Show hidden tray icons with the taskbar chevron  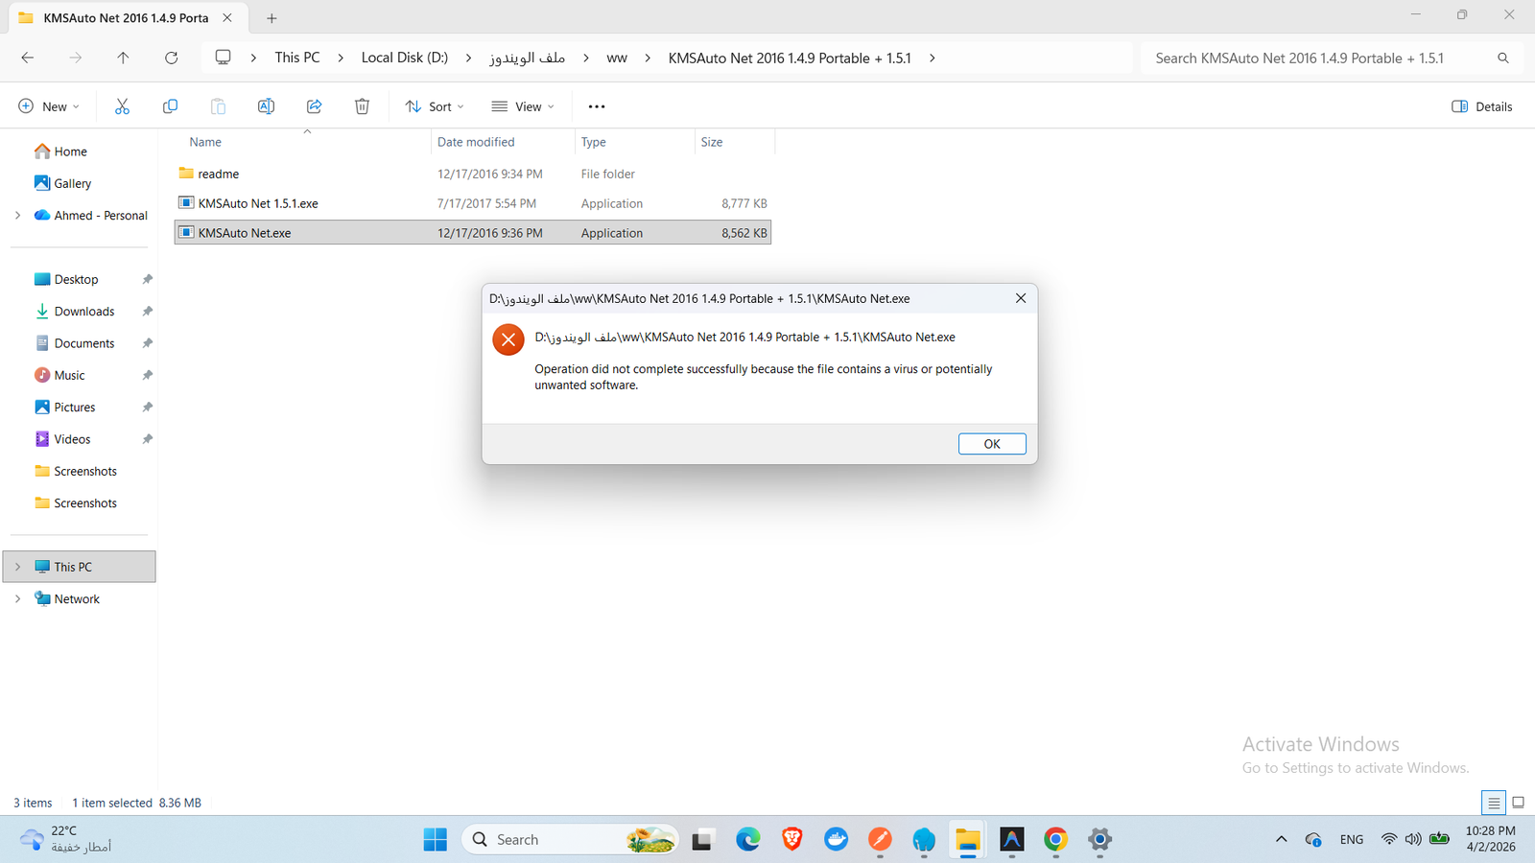click(x=1281, y=840)
